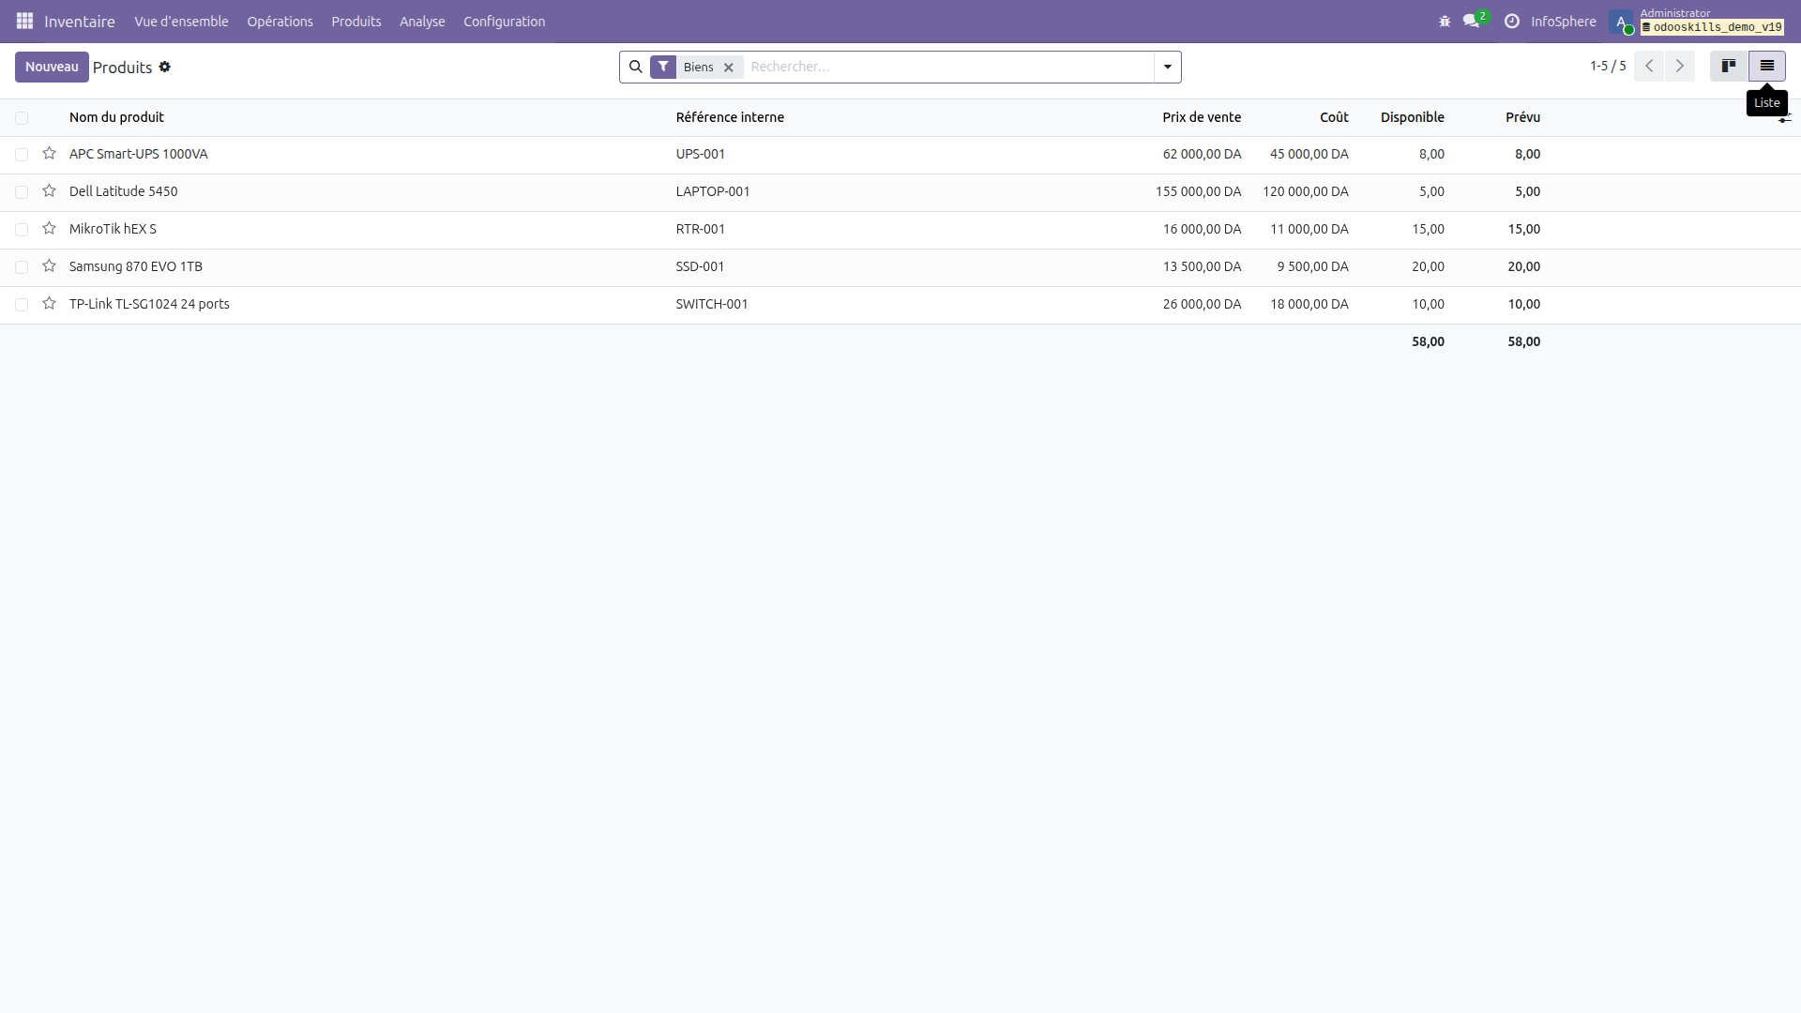Viewport: 1801px width, 1013px height.
Task: Click the debug bug icon
Action: click(x=1445, y=21)
